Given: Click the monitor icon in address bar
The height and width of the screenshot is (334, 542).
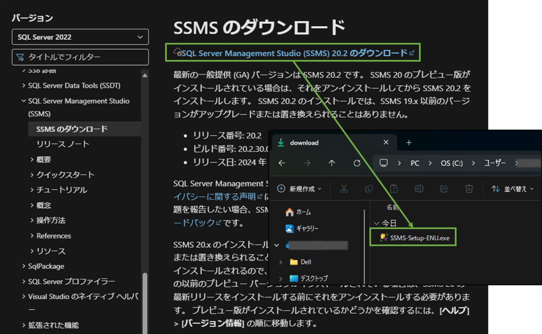Looking at the screenshot, I should [383, 163].
